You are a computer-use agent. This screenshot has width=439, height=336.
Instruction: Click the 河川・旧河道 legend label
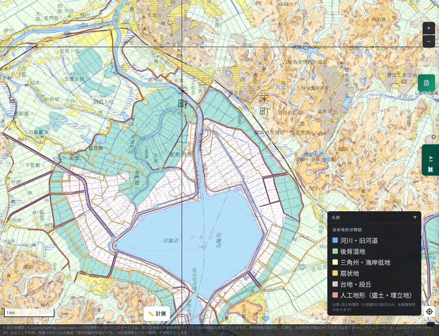click(x=359, y=241)
